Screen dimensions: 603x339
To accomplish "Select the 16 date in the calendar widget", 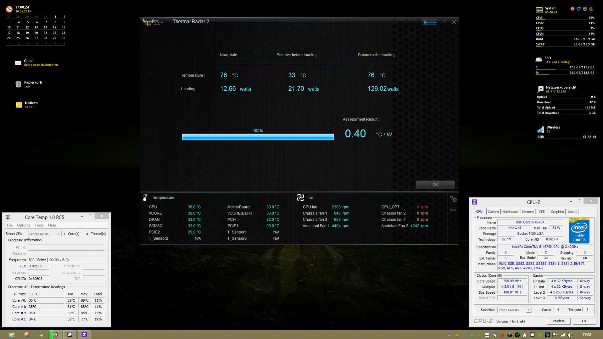I will click(64, 27).
